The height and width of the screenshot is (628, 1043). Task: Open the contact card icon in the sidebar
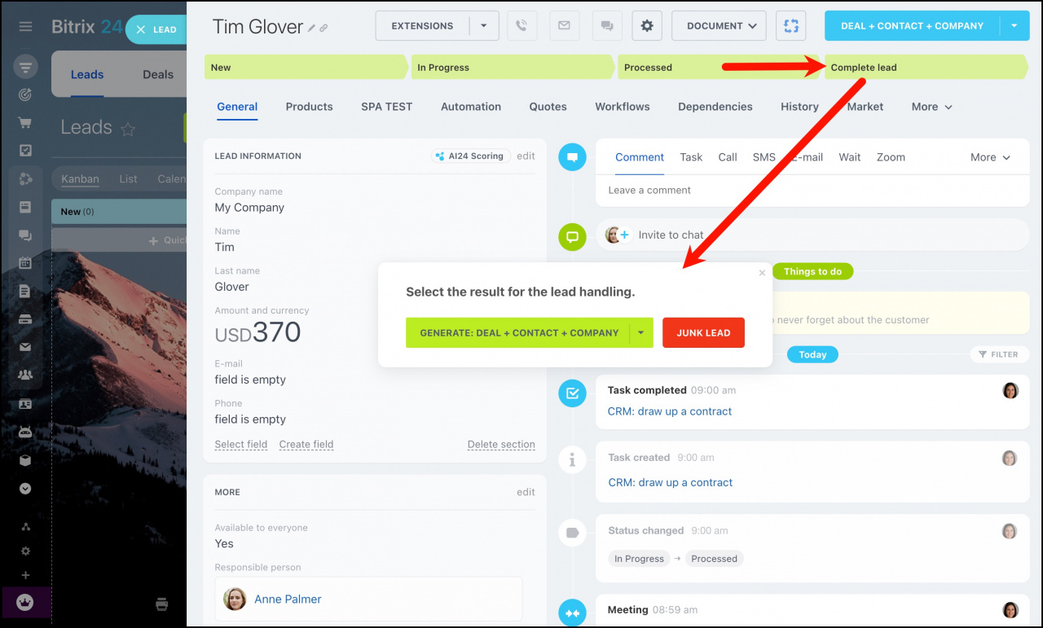(x=25, y=404)
